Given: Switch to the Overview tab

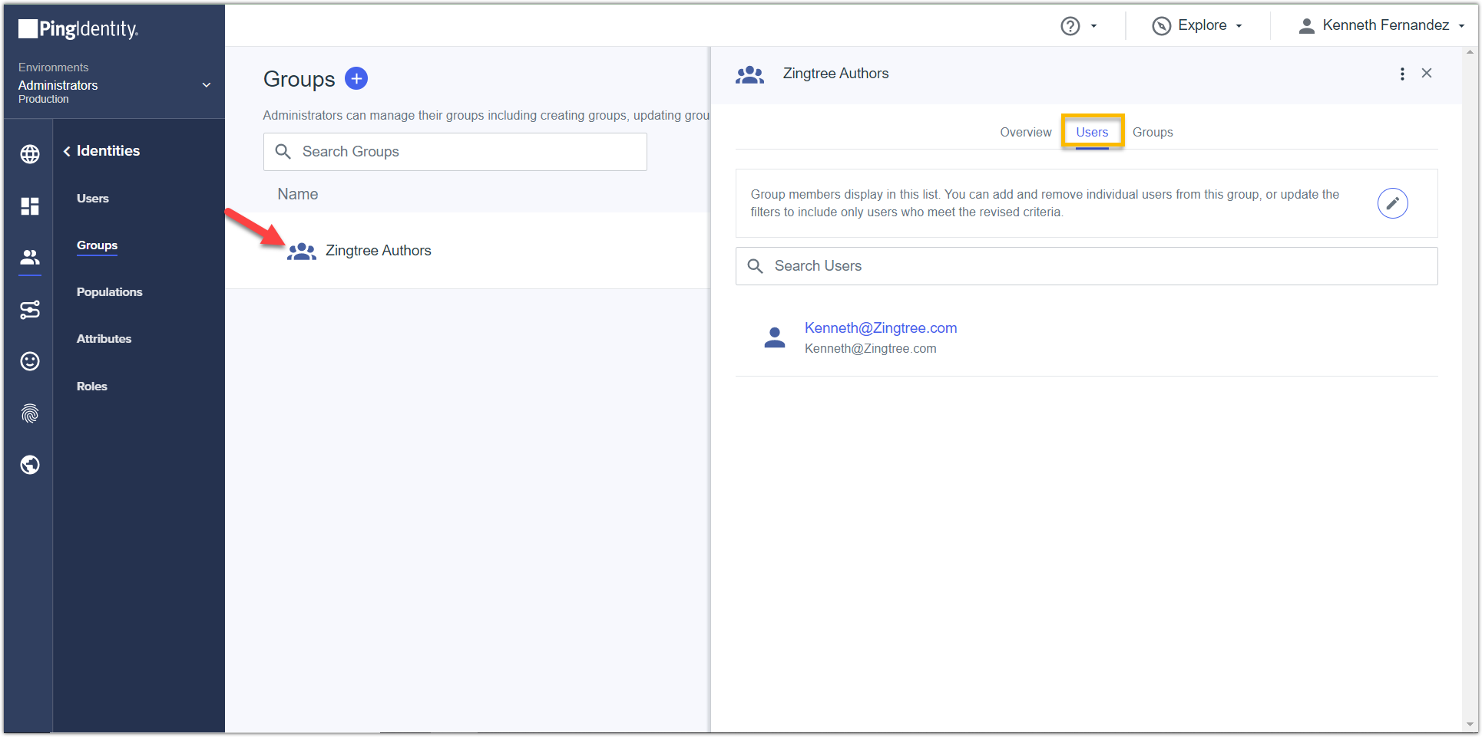Looking at the screenshot, I should (x=1025, y=132).
